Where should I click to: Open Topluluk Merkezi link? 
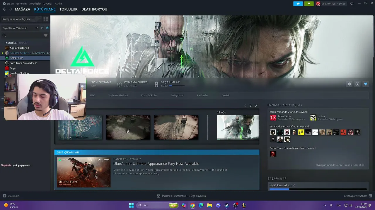pos(118,95)
